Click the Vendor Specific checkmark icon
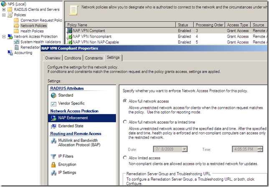 coord(53,104)
